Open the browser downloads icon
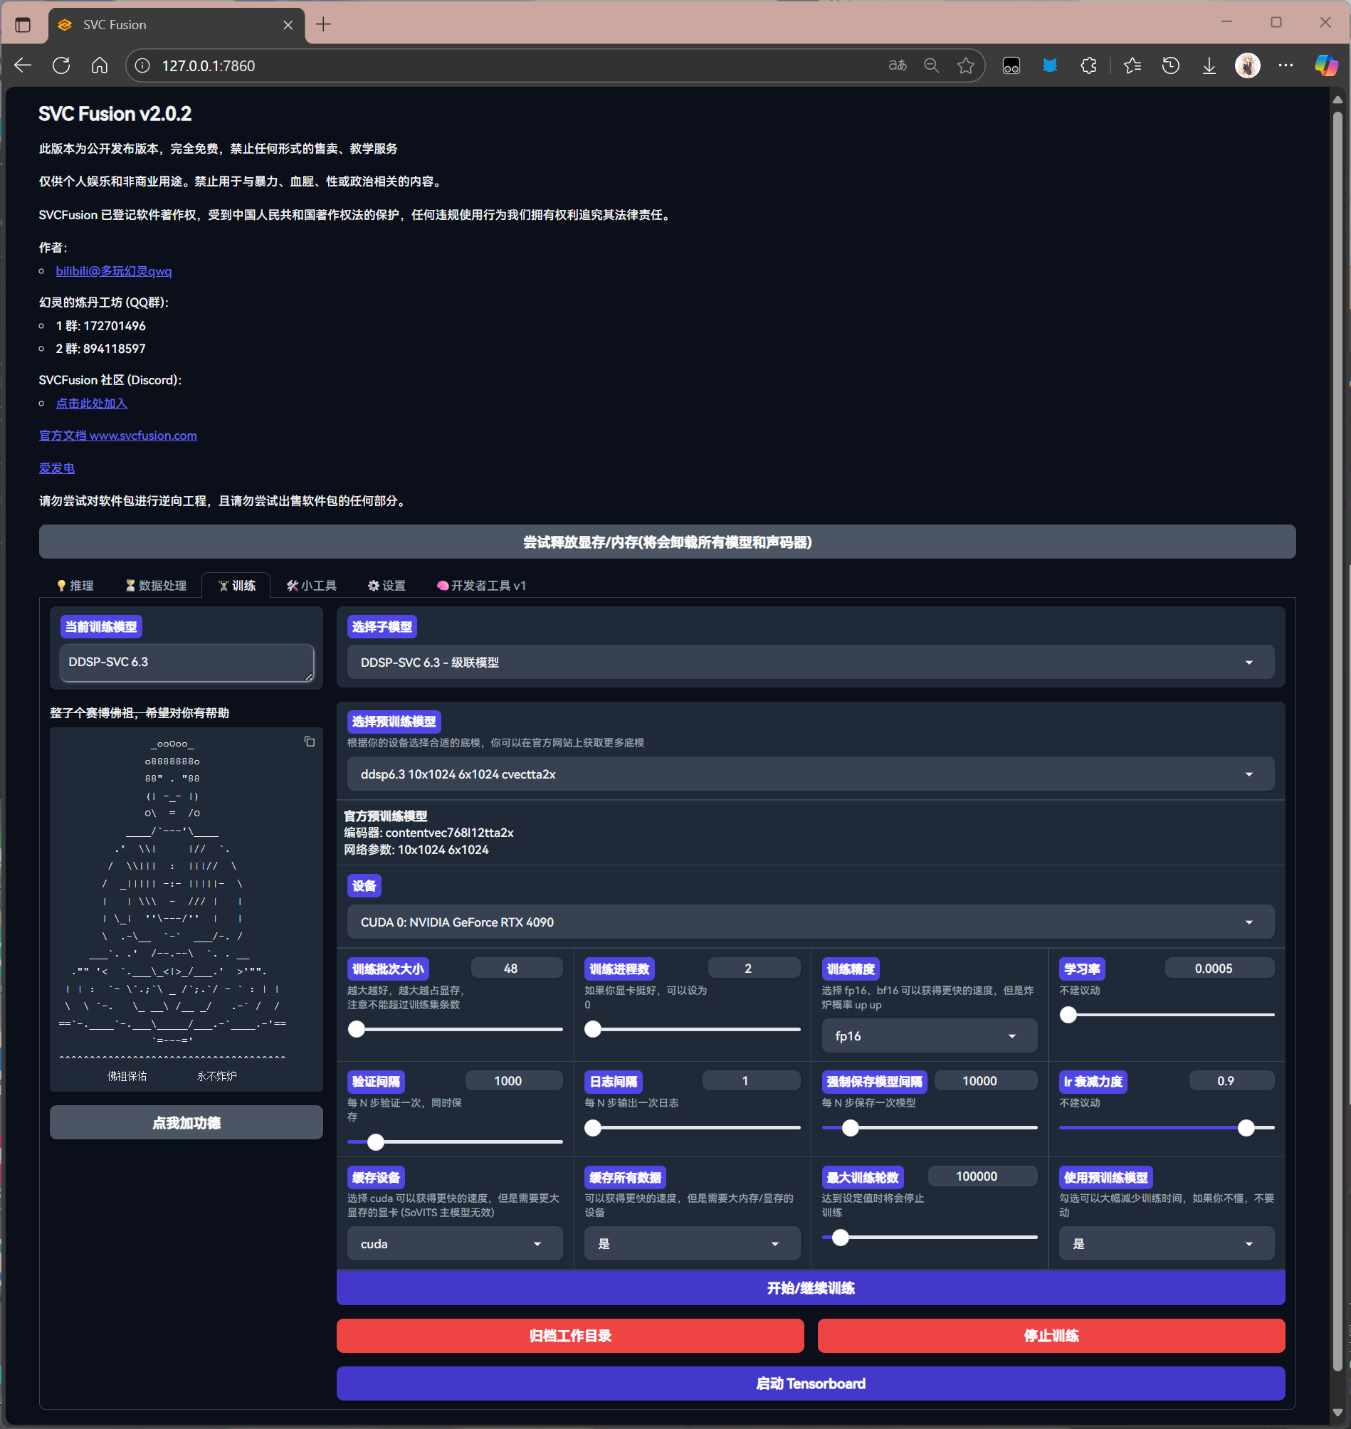The height and width of the screenshot is (1429, 1351). coord(1209,65)
